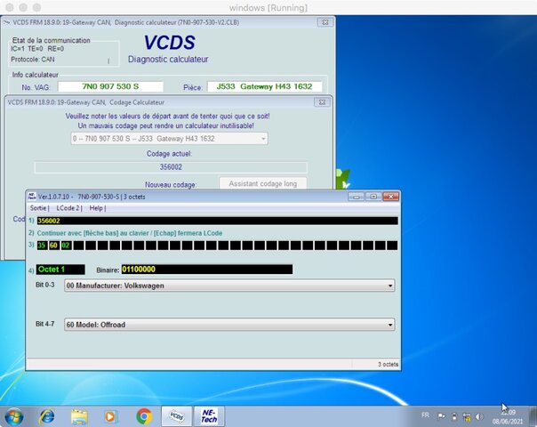Open the LCode 2 menu
Image resolution: width=537 pixels, height=427 pixels.
(x=68, y=208)
